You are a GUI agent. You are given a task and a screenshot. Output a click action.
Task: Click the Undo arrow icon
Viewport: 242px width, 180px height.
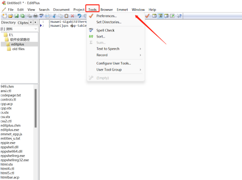[79, 16]
